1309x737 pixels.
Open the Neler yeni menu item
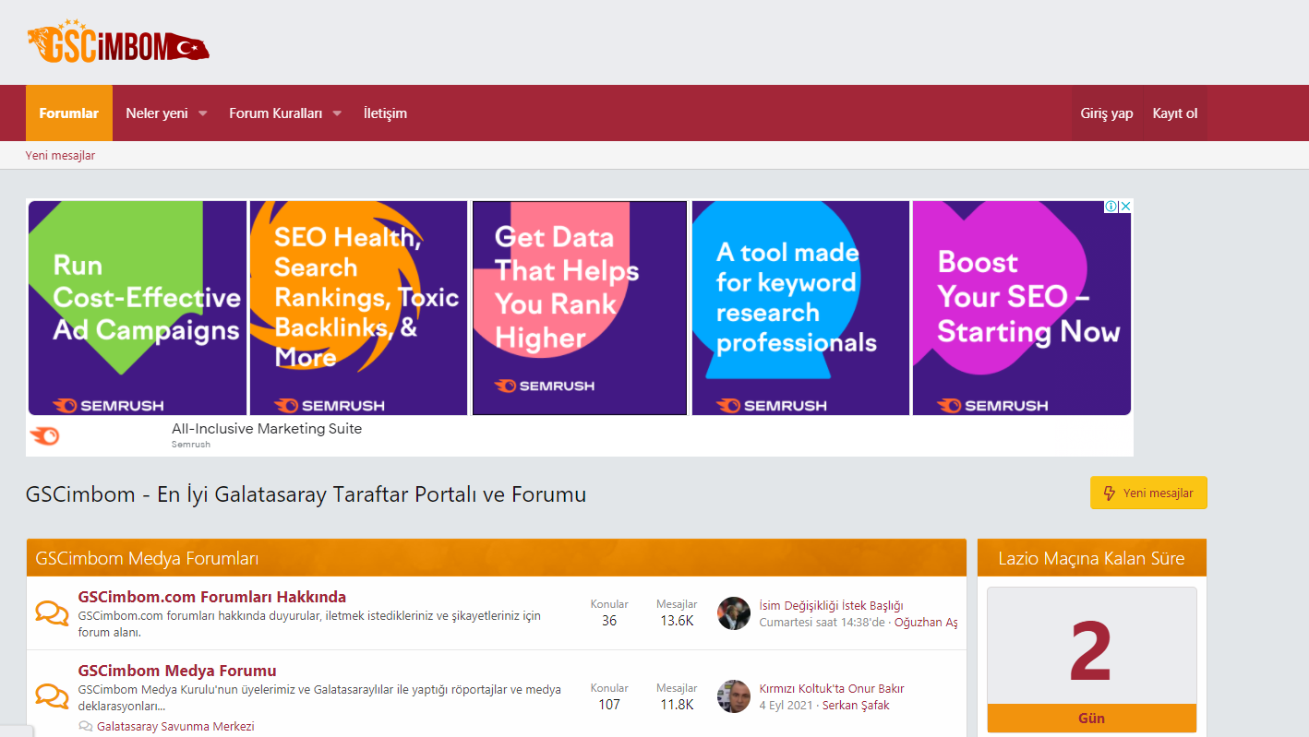pyautogui.click(x=157, y=113)
